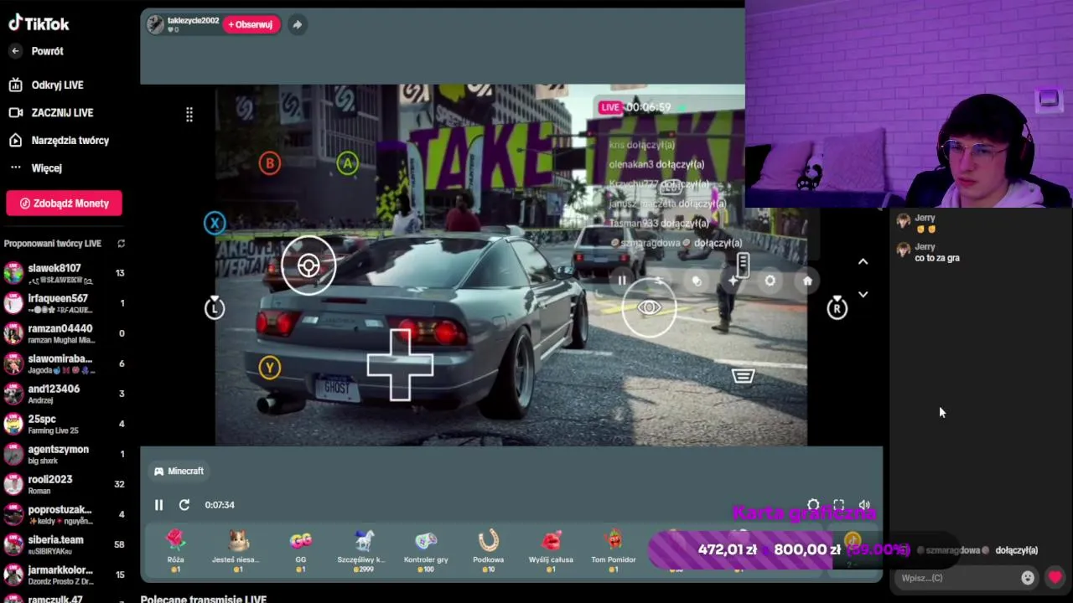Toggle fullscreen mode on player

[838, 505]
